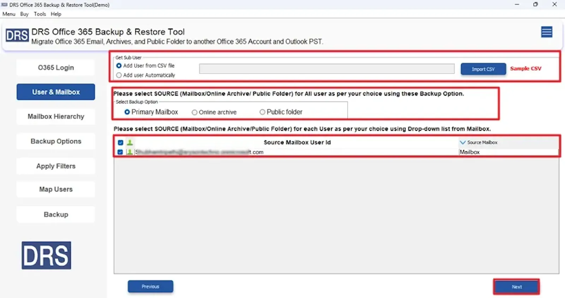Click the app icon in the title bar
Image resolution: width=565 pixels, height=298 pixels.
[4, 5]
